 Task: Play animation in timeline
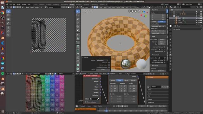[123, 106]
